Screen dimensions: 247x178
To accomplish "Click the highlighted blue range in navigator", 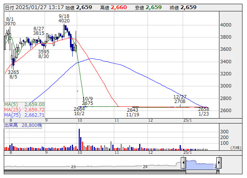I will pyautogui.click(x=201, y=164).
